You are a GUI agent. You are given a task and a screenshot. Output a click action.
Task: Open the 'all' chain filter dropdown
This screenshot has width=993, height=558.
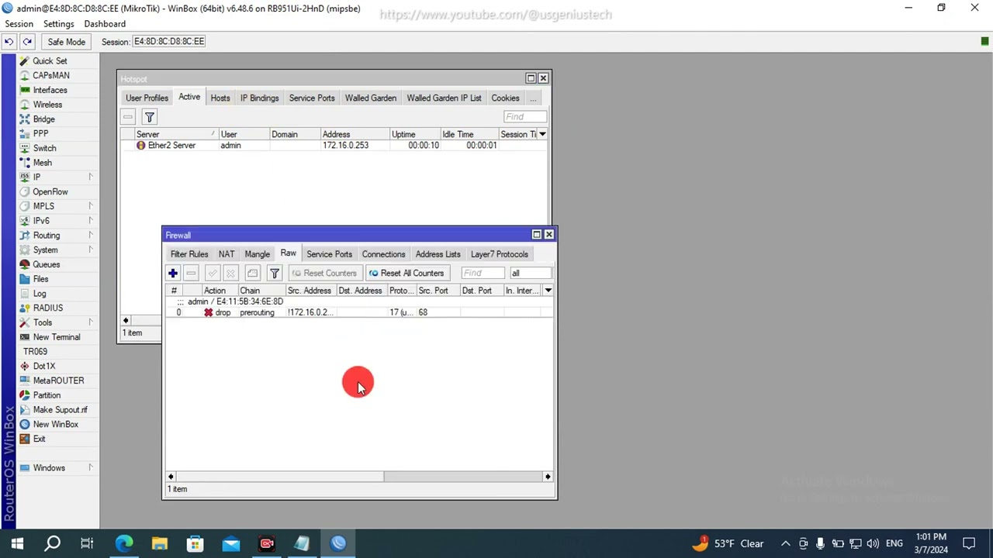tap(531, 273)
